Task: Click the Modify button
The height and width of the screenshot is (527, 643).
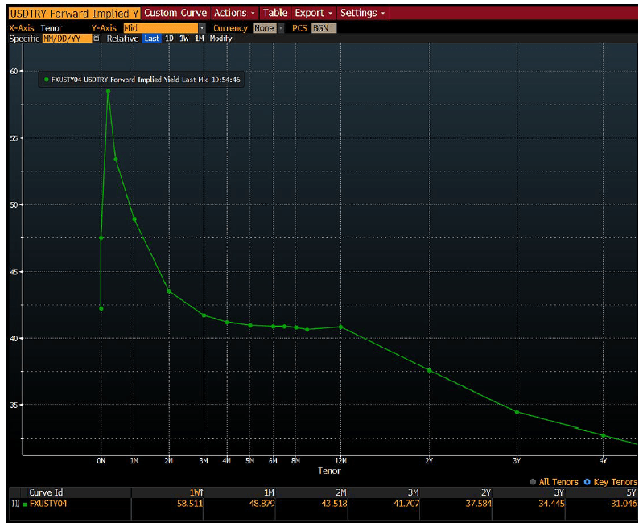Action: coord(221,39)
